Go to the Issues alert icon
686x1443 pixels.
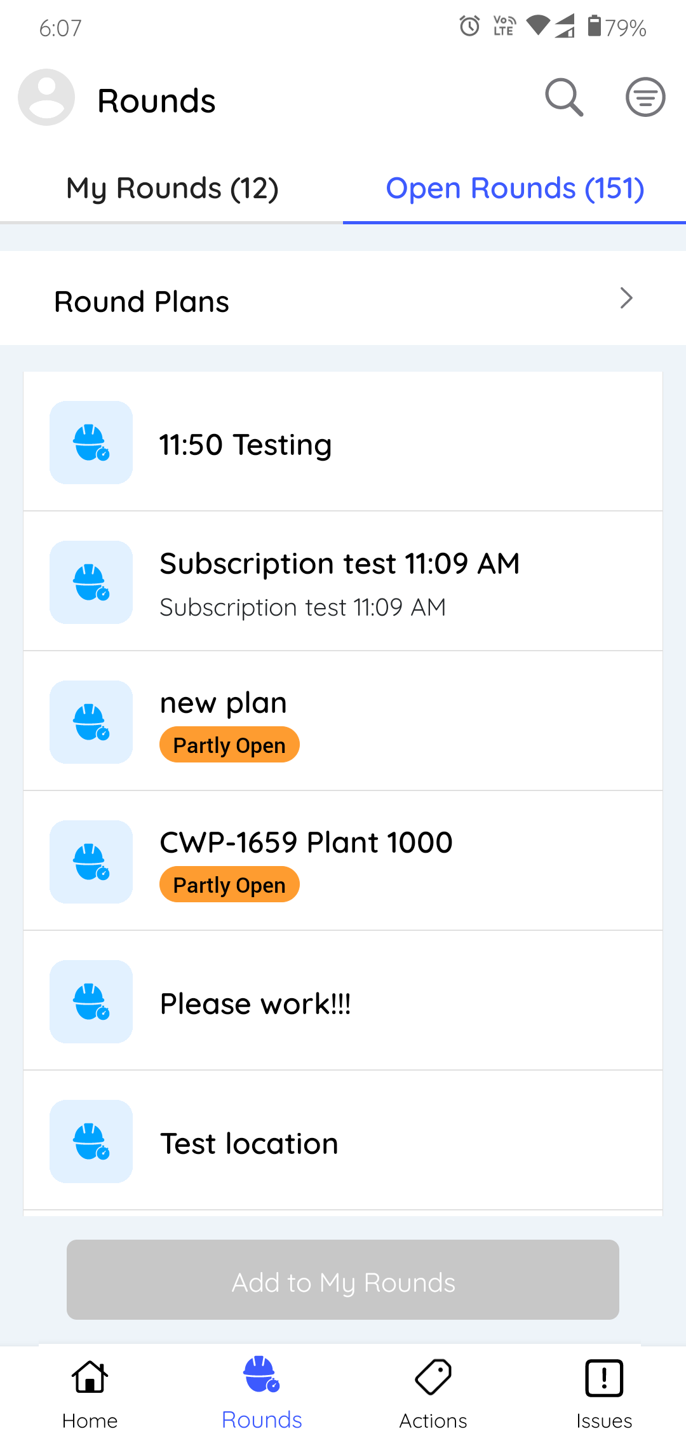click(604, 1378)
